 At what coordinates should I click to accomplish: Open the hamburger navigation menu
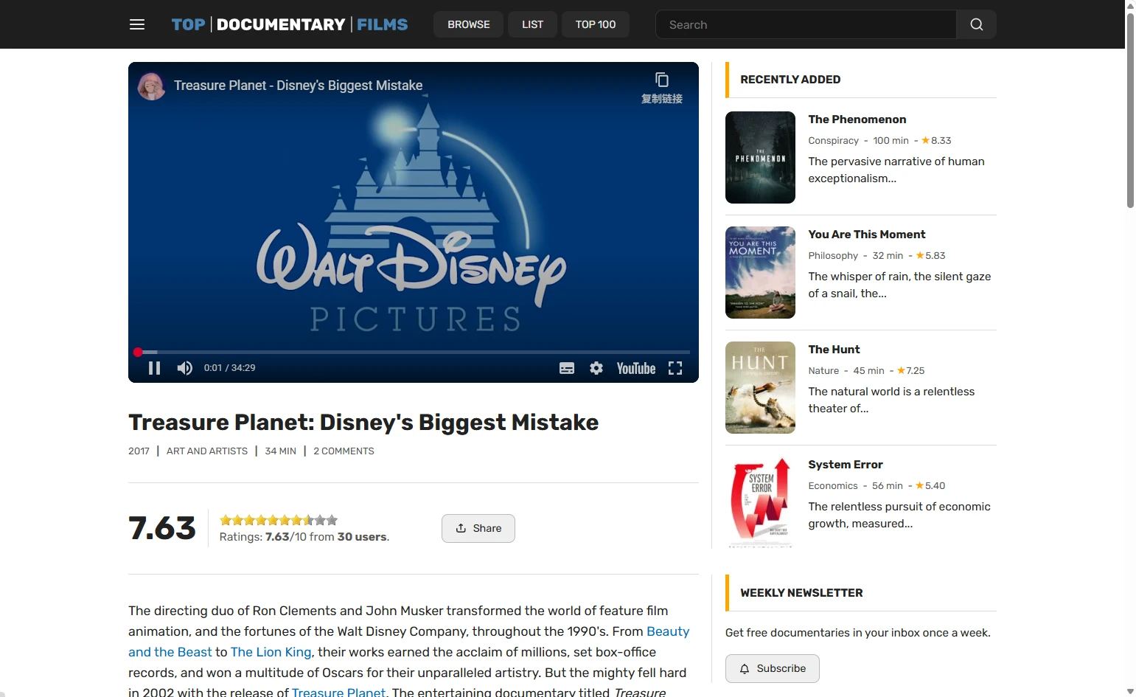137,24
